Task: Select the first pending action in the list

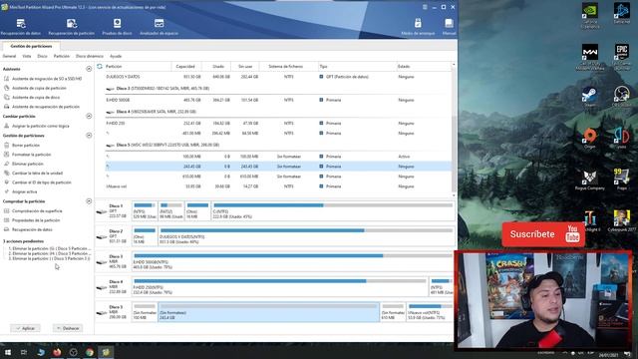Action: pyautogui.click(x=49, y=248)
